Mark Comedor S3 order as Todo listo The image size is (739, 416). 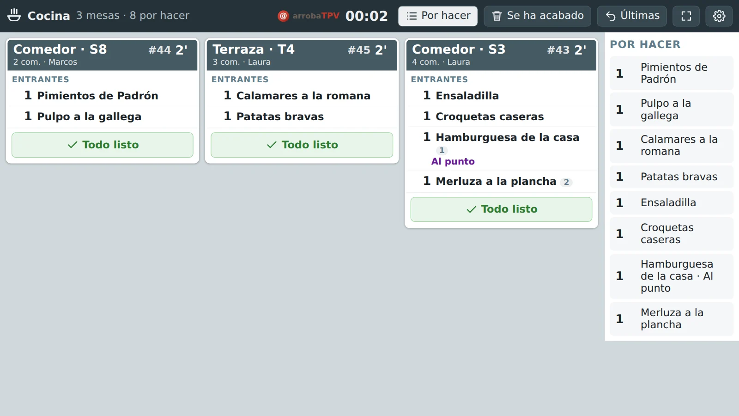502,209
